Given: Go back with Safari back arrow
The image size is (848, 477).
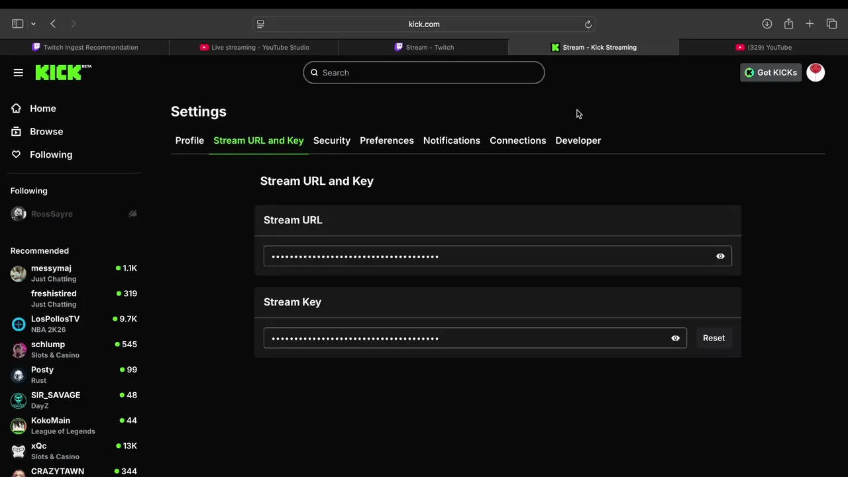Looking at the screenshot, I should [53, 24].
